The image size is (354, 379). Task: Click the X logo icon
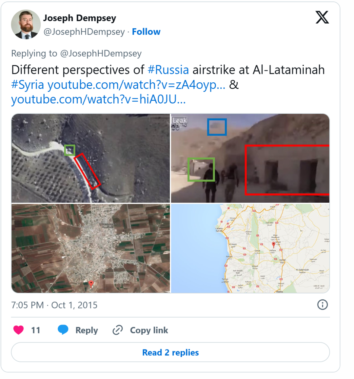[322, 17]
